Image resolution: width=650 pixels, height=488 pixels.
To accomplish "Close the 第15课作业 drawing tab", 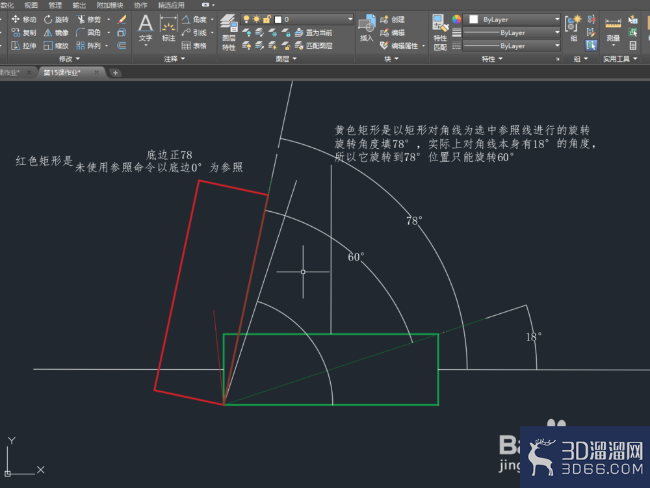I will pyautogui.click(x=97, y=73).
